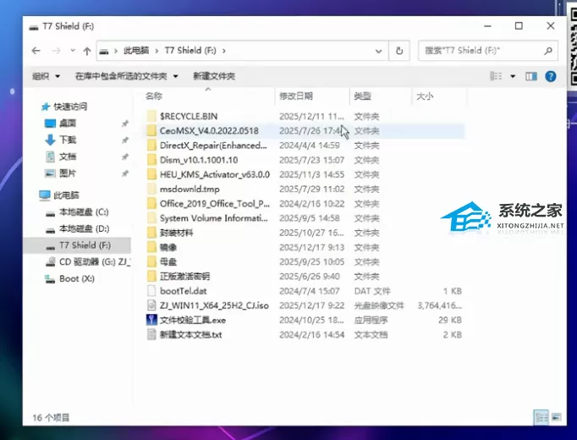Screen dimensions: 577x440
Task: Click the search box for T7 Shield
Action: click(x=488, y=51)
